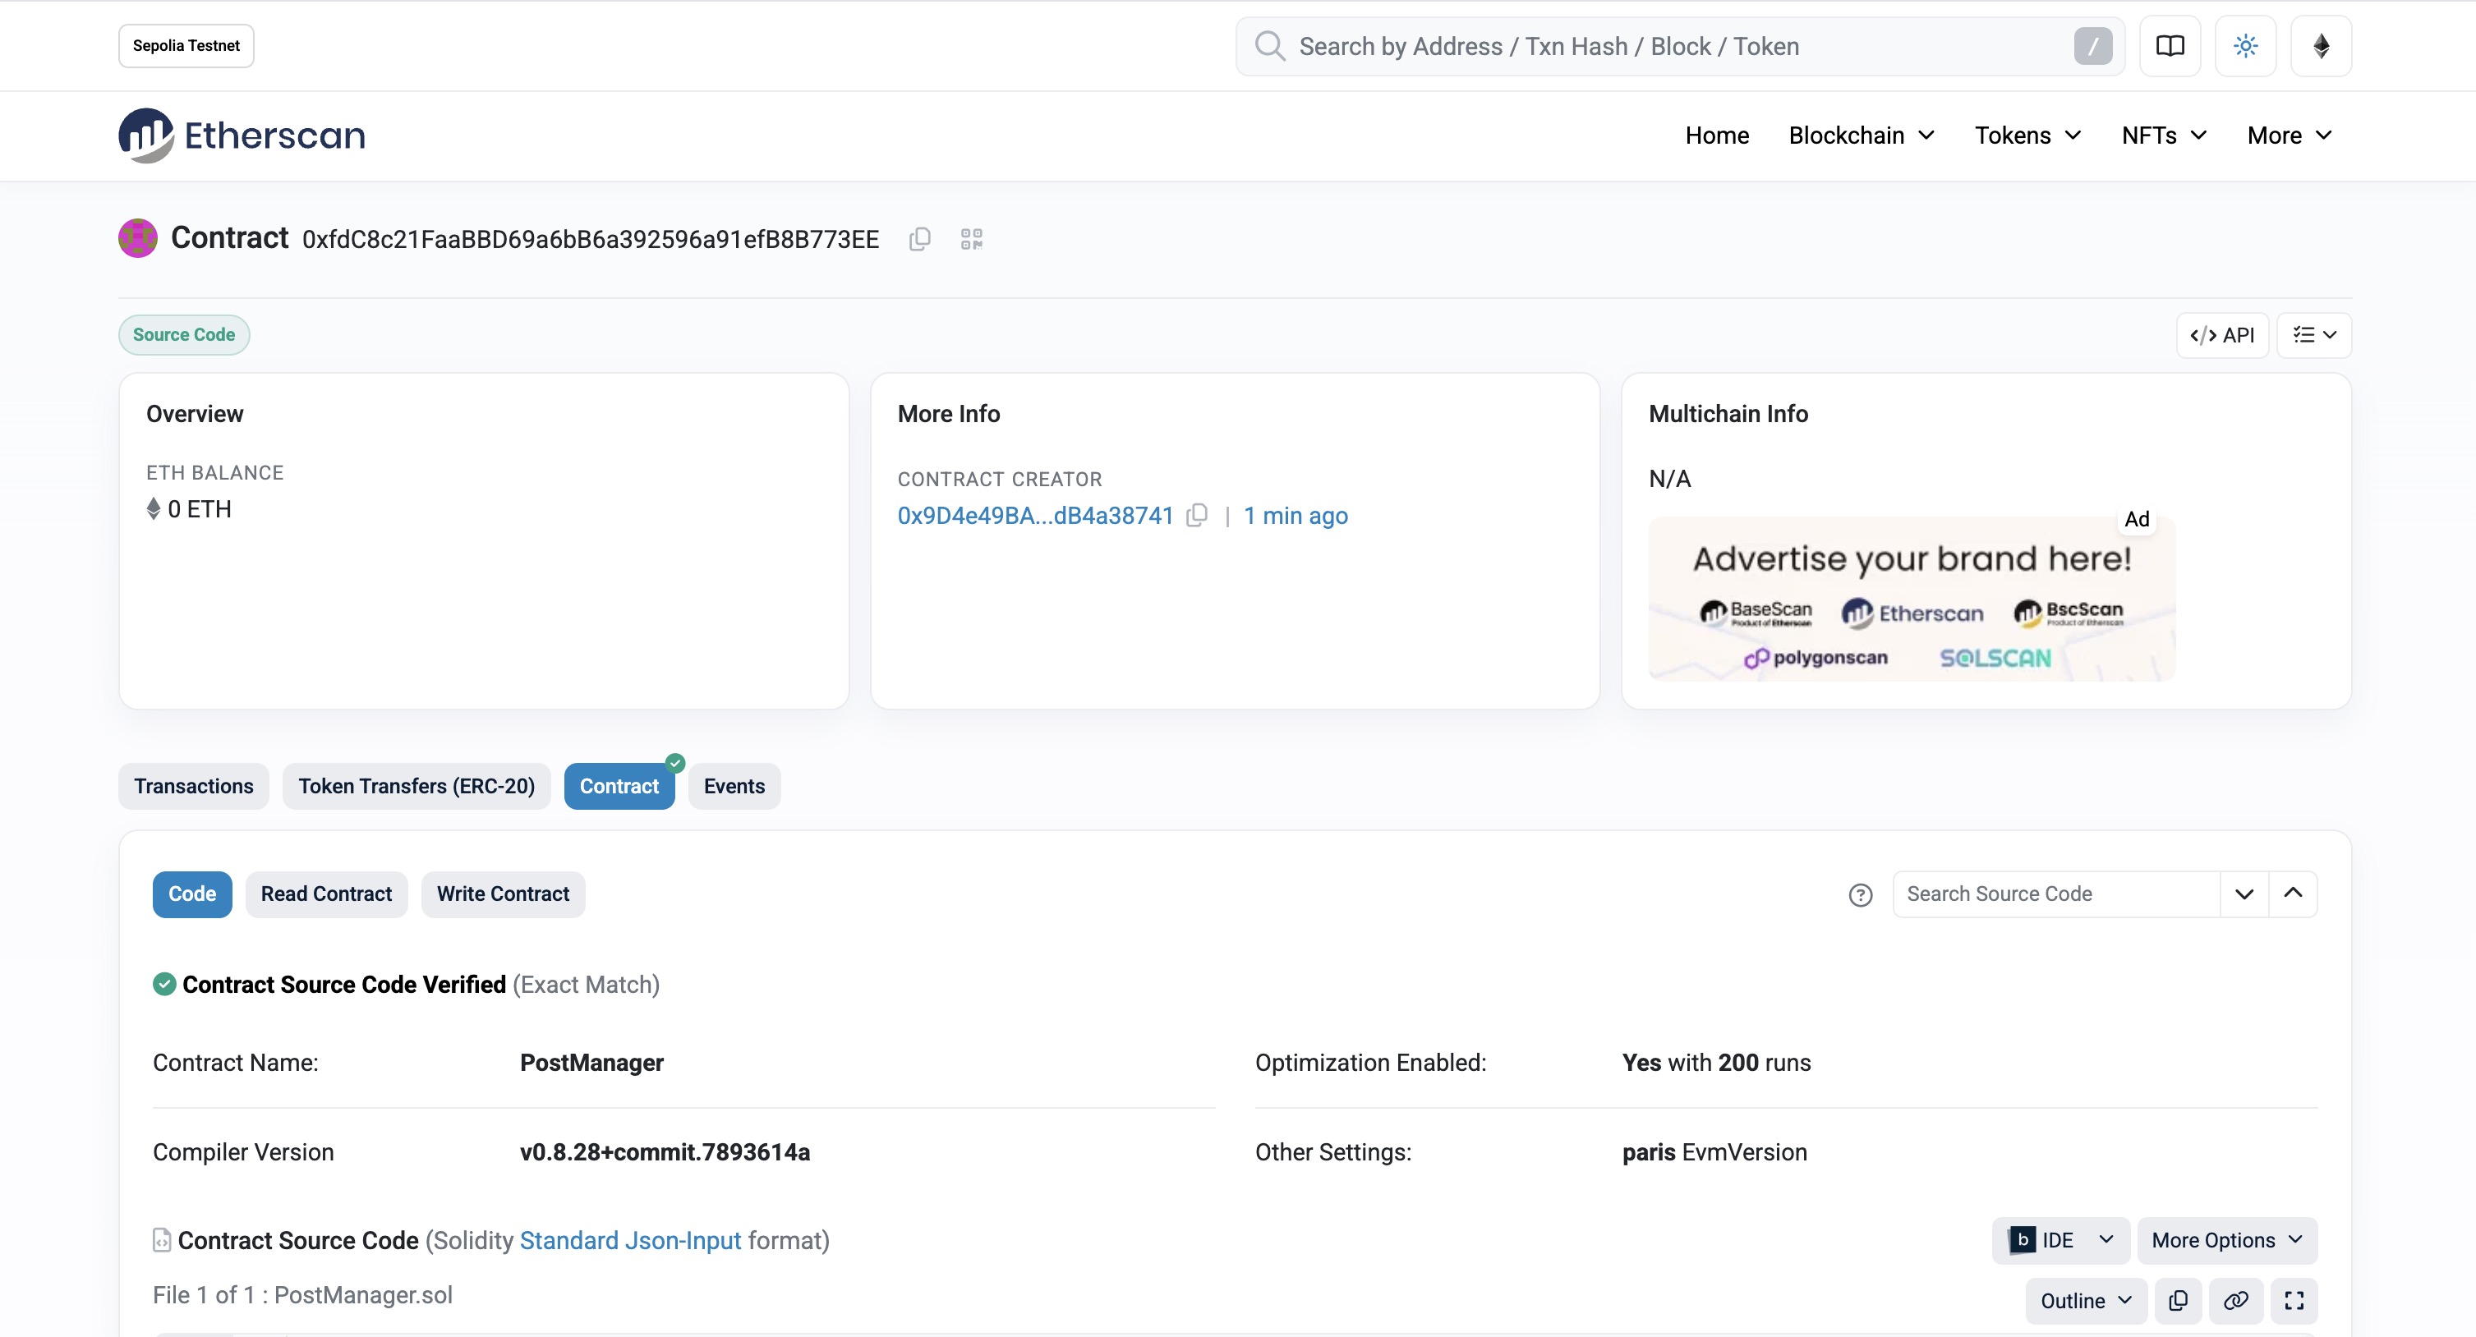Show QR code for contract address

[972, 239]
